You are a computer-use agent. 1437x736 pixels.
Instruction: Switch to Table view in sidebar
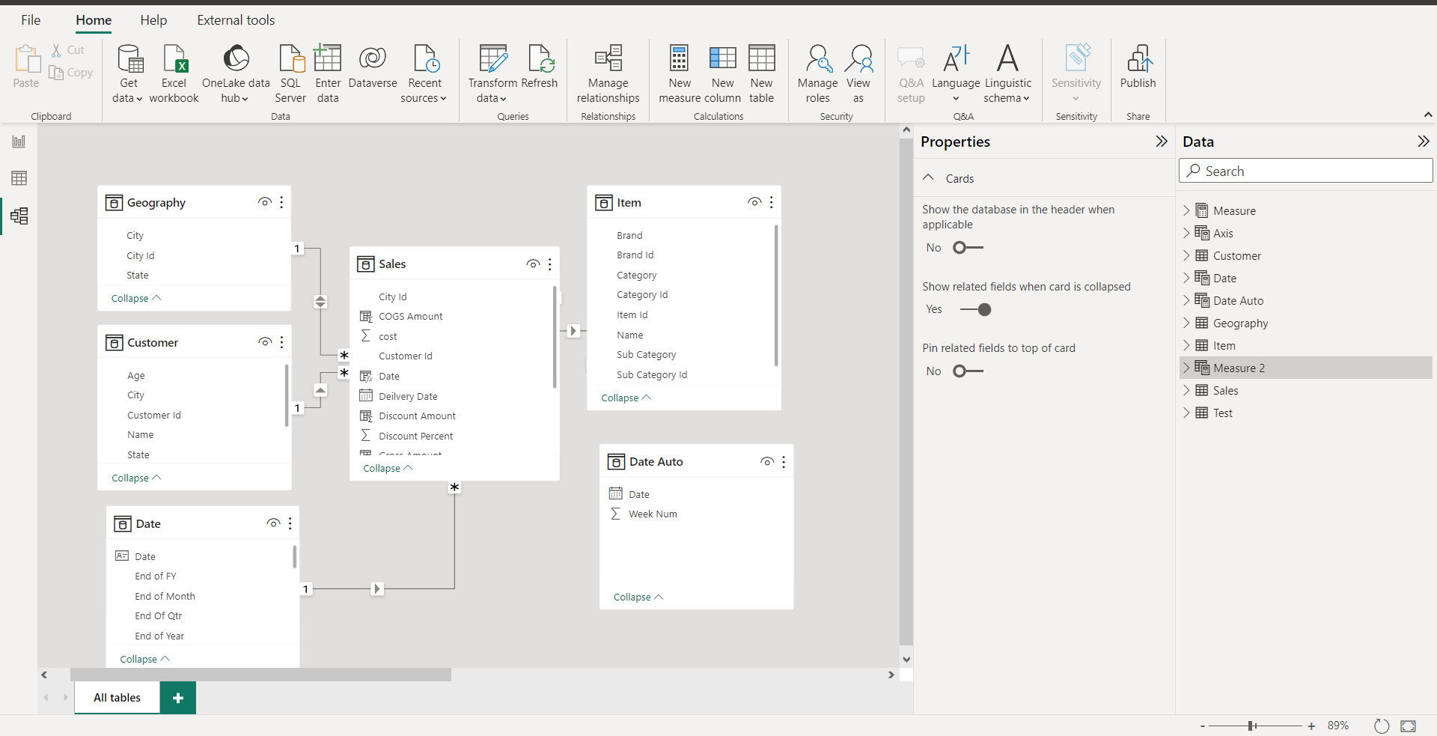(19, 178)
